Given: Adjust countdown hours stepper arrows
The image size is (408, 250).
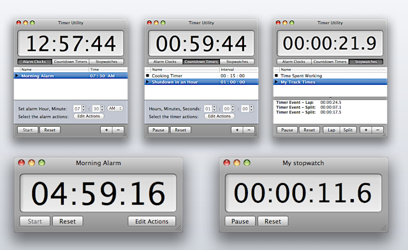Looking at the screenshot, I should coord(214,108).
